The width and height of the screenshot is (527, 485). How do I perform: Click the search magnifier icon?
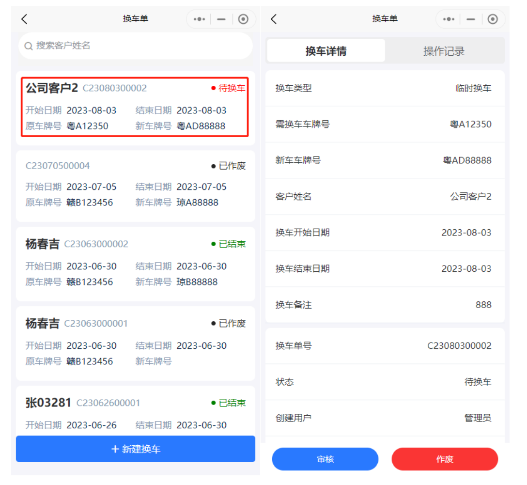click(x=29, y=46)
